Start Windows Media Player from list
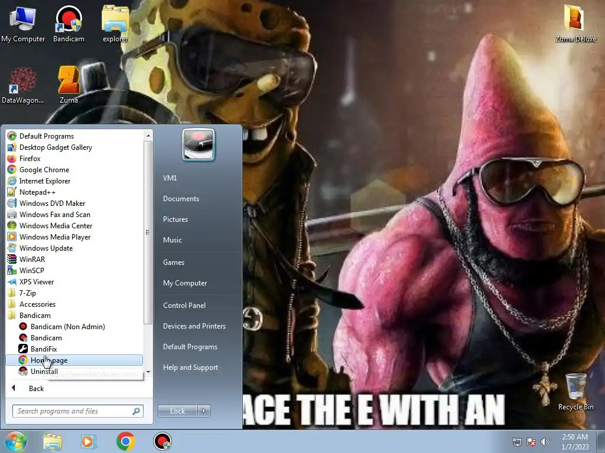Screen dimensions: 605x453 (x=74, y=237)
